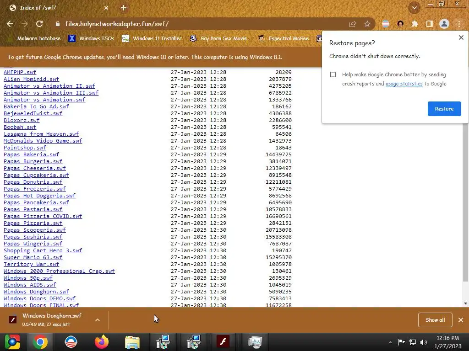
Task: Open Lasagna from Heaven.swf
Action: [41, 134]
